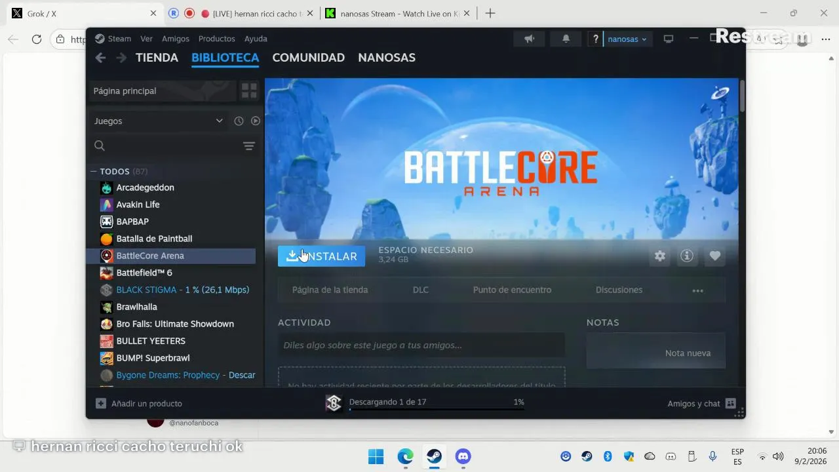Image resolution: width=839 pixels, height=472 pixels.
Task: Open the Productos menu
Action: tap(216, 39)
